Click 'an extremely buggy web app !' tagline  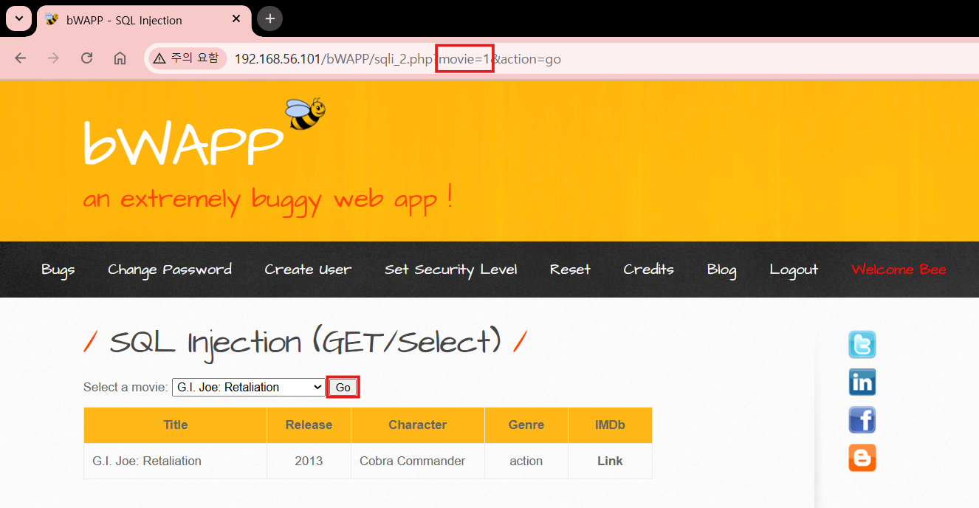[x=268, y=199]
